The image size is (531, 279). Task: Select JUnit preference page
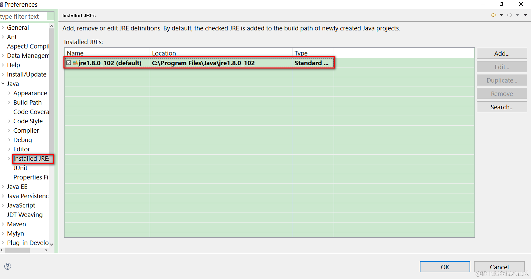click(20, 168)
